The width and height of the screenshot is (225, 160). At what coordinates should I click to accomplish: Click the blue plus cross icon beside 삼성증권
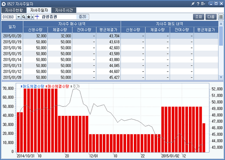click(37, 17)
